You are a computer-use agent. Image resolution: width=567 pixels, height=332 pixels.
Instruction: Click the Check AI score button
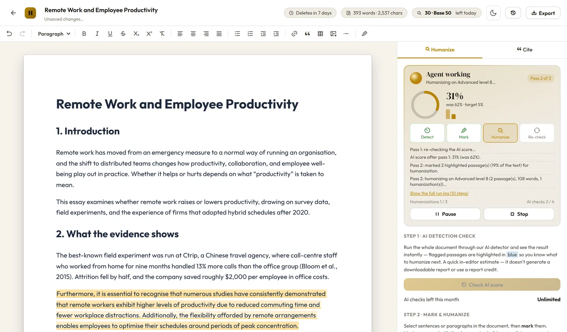pos(482,285)
